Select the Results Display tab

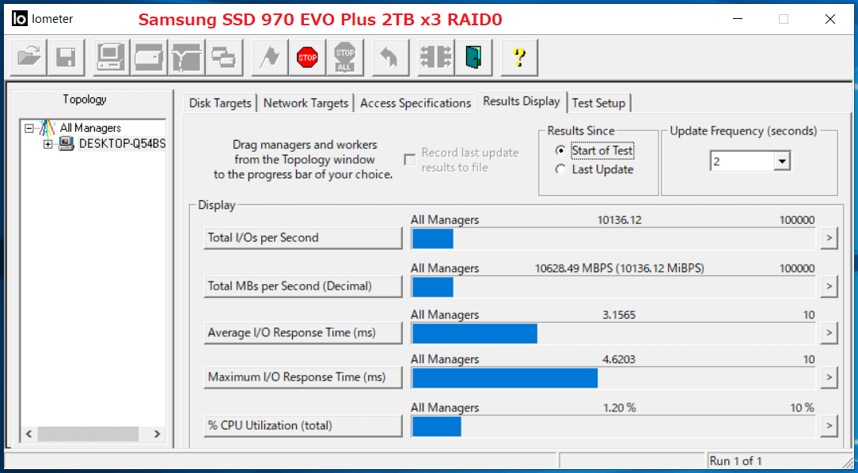pos(522,102)
